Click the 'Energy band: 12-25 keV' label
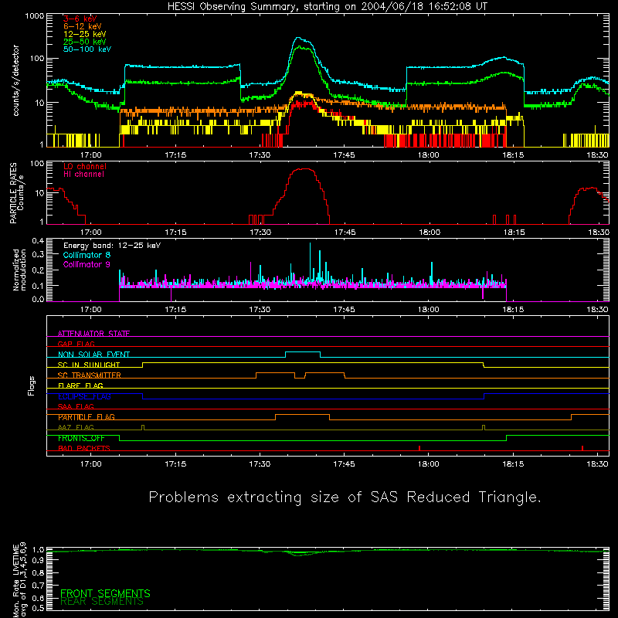Screen dimensions: 618x618 (112, 246)
